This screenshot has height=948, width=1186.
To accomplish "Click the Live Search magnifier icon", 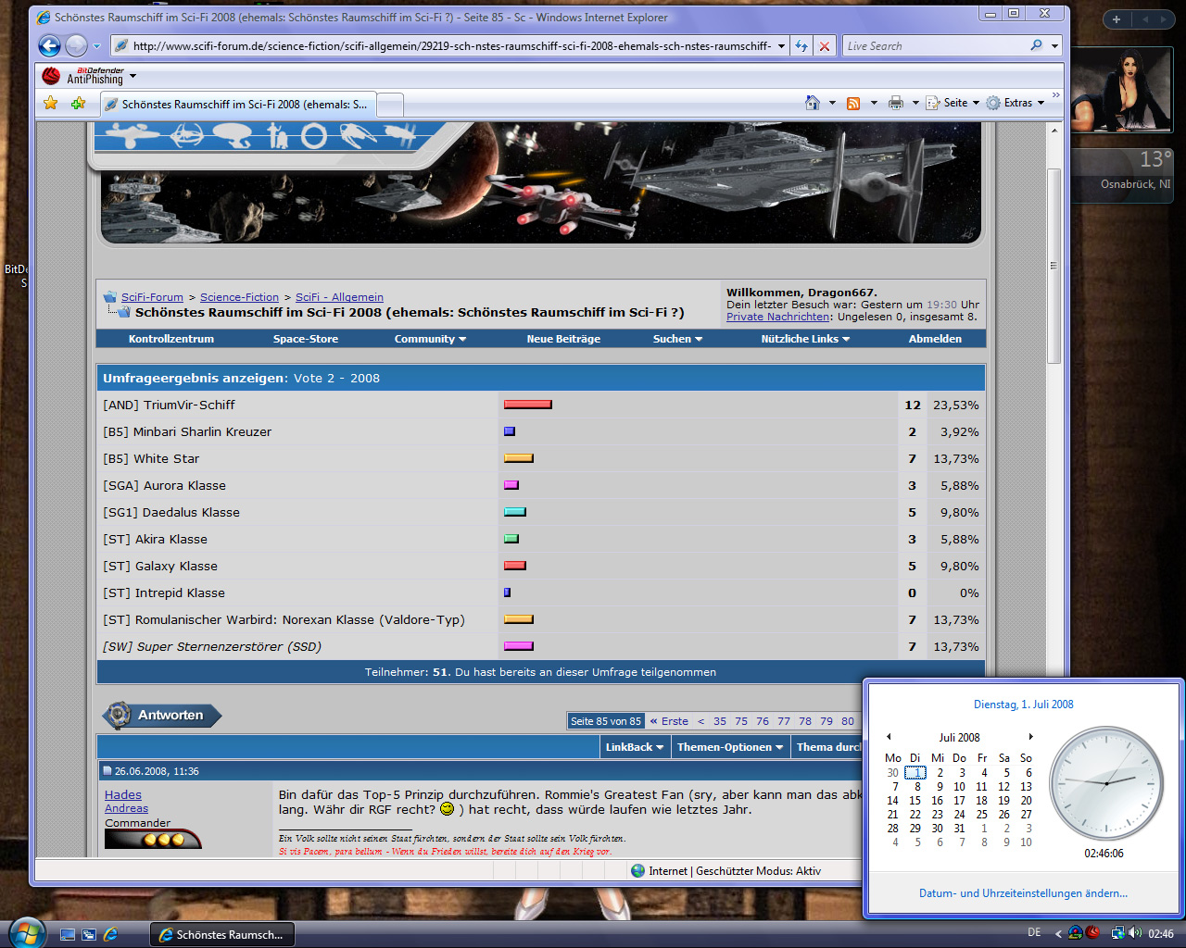I will [x=1036, y=45].
